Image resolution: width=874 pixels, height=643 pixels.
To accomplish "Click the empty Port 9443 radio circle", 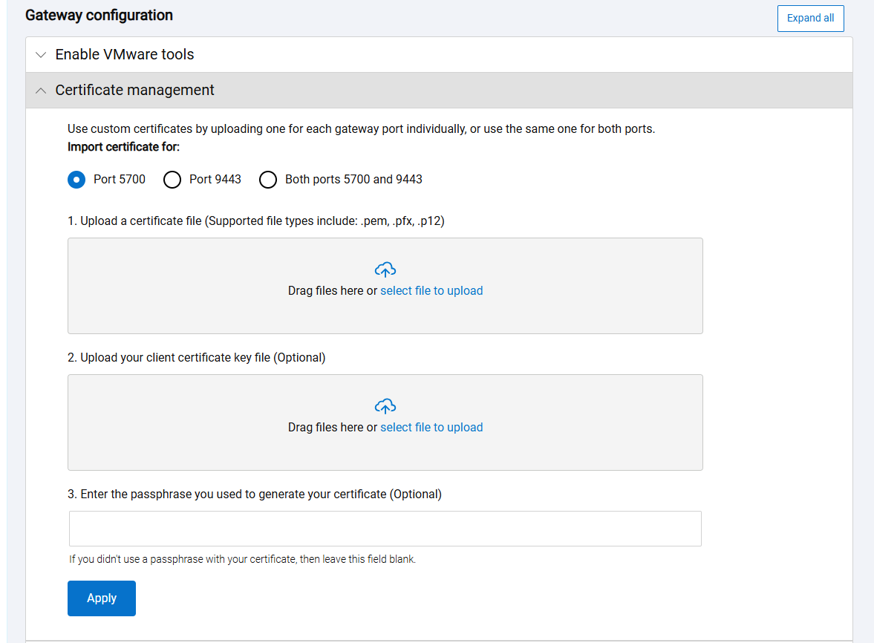I will [x=172, y=179].
